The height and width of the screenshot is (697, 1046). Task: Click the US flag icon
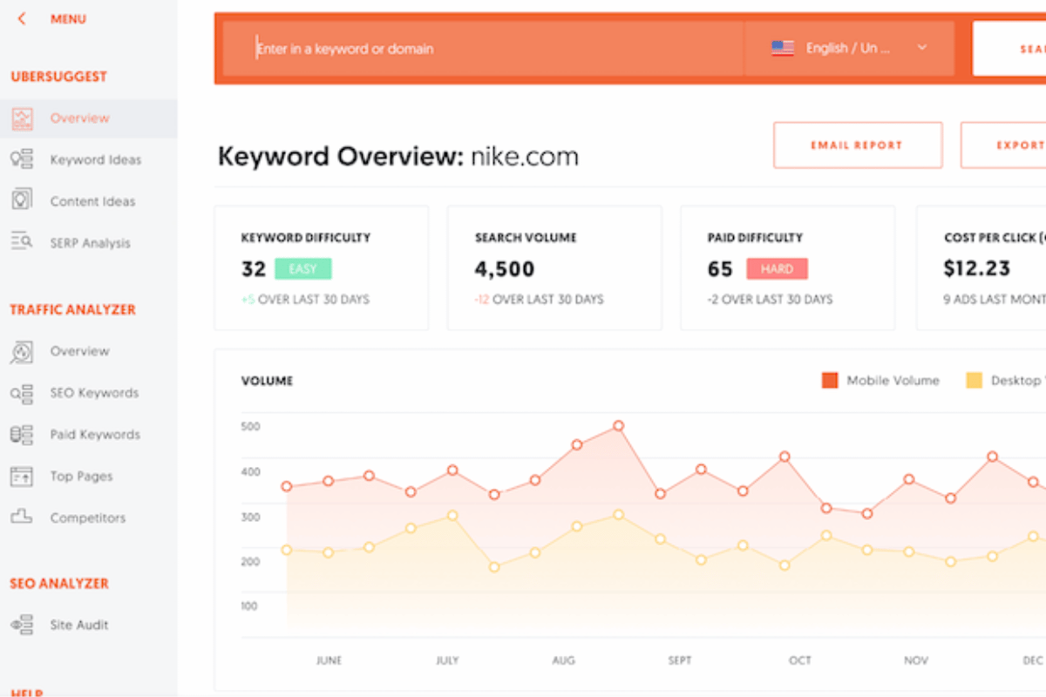pos(783,49)
